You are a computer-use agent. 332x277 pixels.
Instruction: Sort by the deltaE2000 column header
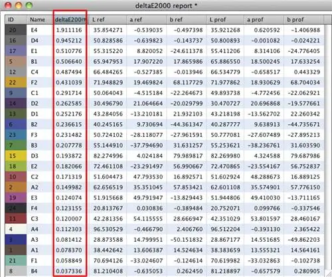pyautogui.click(x=70, y=20)
